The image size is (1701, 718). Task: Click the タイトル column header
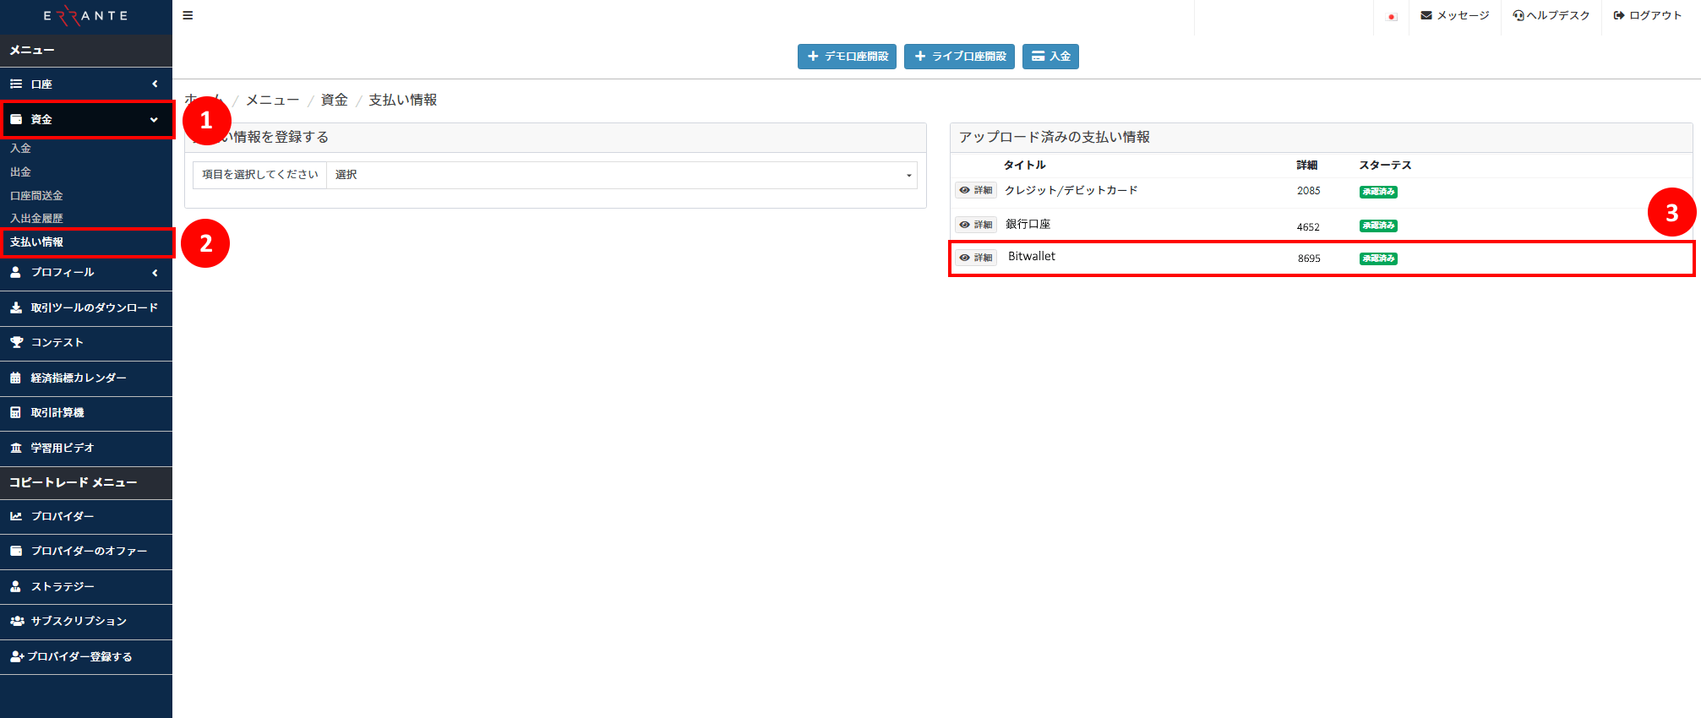[1024, 165]
